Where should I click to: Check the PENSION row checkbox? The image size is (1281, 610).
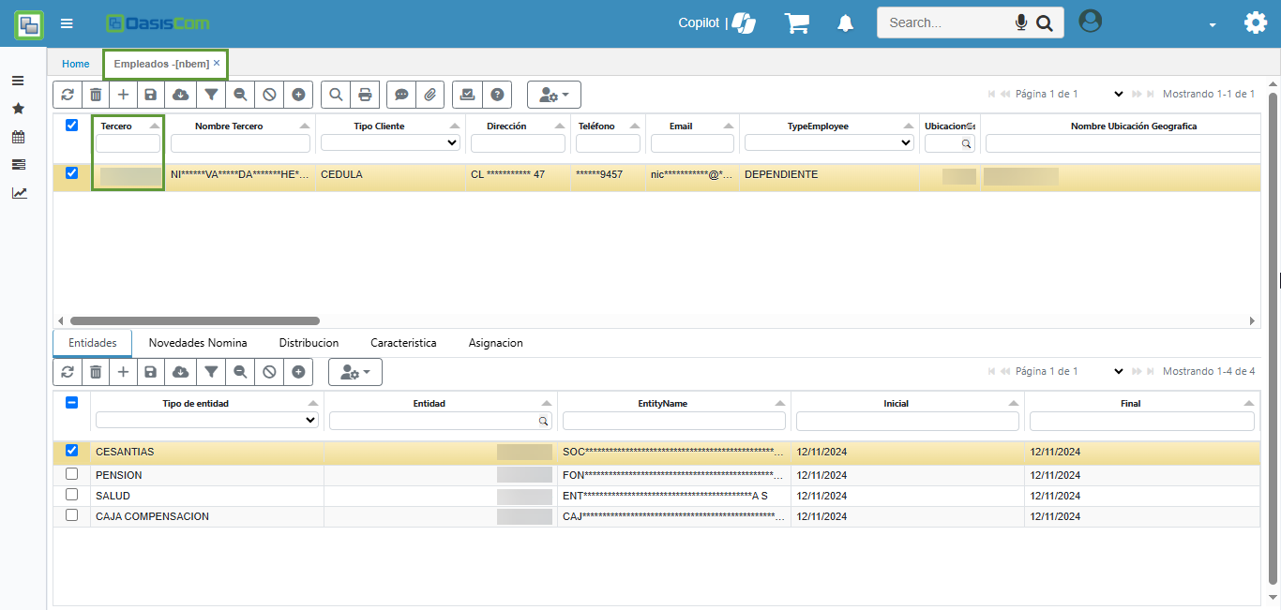coord(71,474)
